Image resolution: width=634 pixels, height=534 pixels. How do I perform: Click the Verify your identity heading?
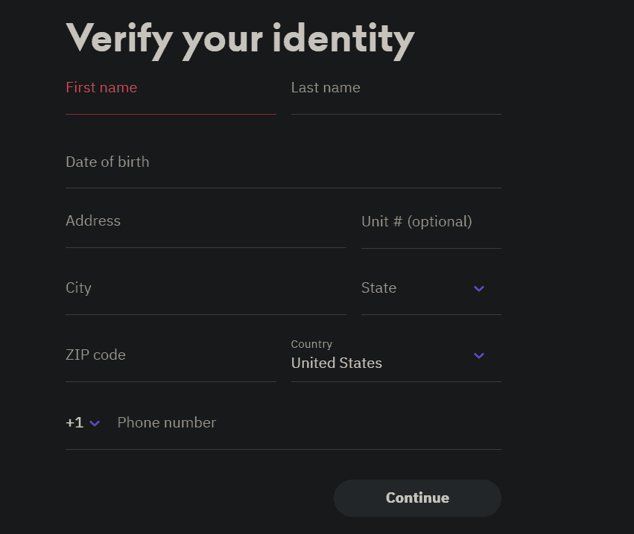(x=240, y=39)
